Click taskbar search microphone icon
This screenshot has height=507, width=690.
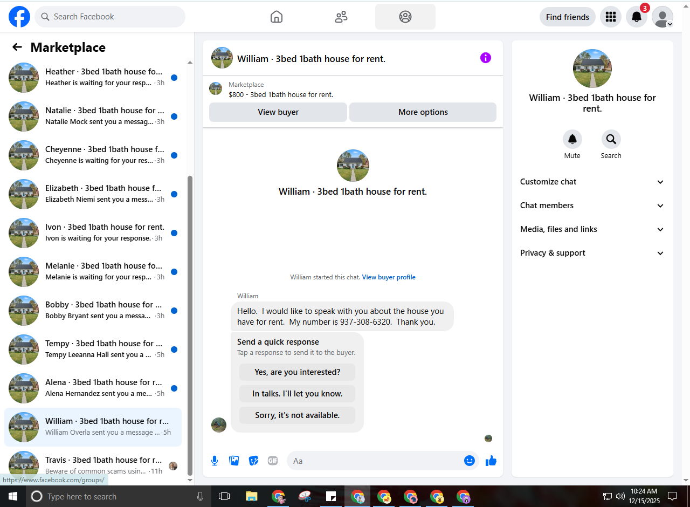[201, 496]
